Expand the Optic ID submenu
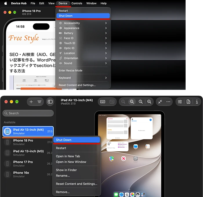The width and height of the screenshot is (203, 197). click(x=83, y=48)
